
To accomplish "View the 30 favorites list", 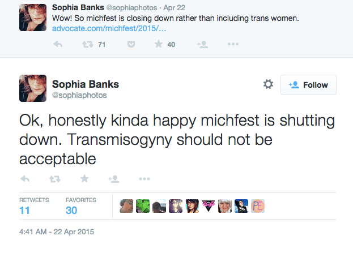I will [71, 211].
